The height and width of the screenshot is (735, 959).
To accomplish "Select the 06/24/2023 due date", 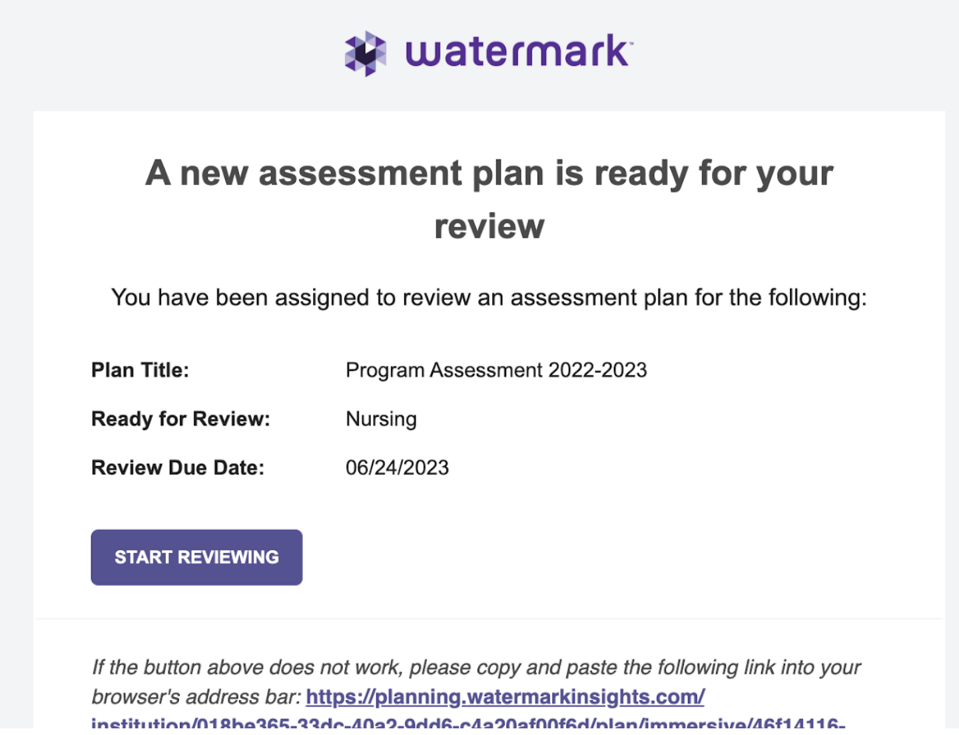I will [x=397, y=467].
